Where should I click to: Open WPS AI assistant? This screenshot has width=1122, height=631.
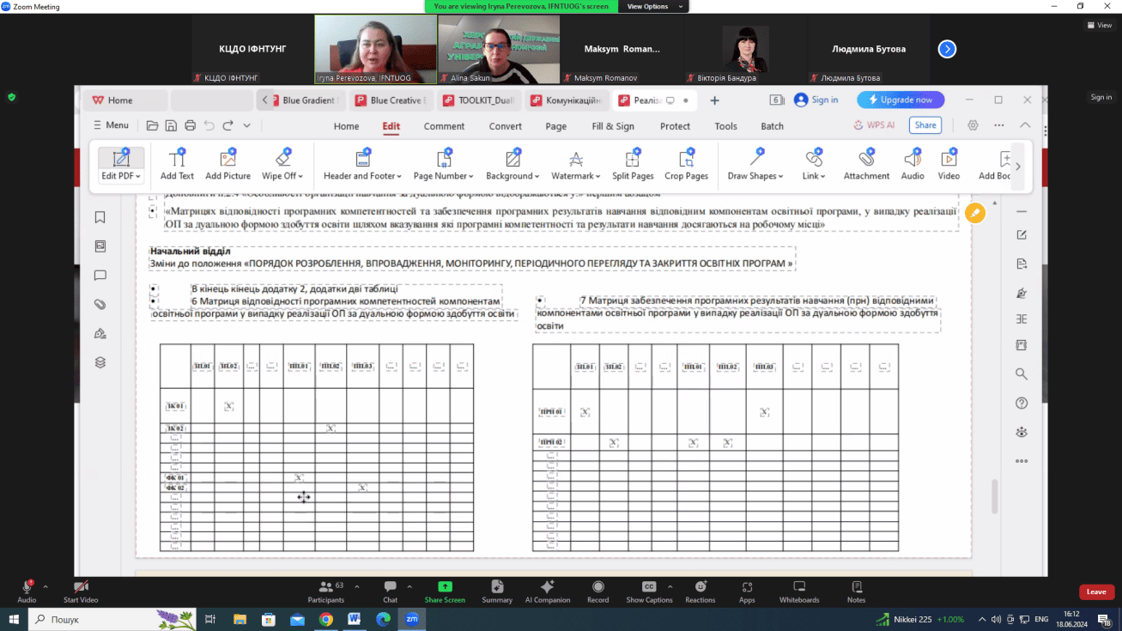(x=874, y=125)
